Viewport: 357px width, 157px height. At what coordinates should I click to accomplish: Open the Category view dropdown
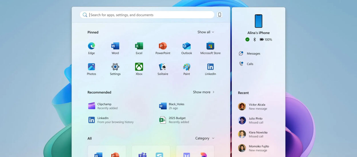coord(204,138)
